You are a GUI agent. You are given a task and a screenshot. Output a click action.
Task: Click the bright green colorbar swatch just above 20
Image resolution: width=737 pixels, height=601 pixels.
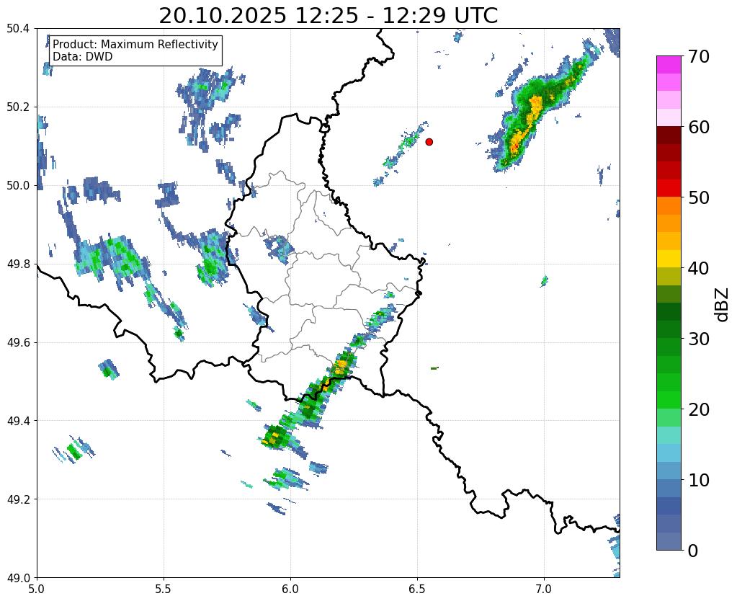(x=669, y=400)
